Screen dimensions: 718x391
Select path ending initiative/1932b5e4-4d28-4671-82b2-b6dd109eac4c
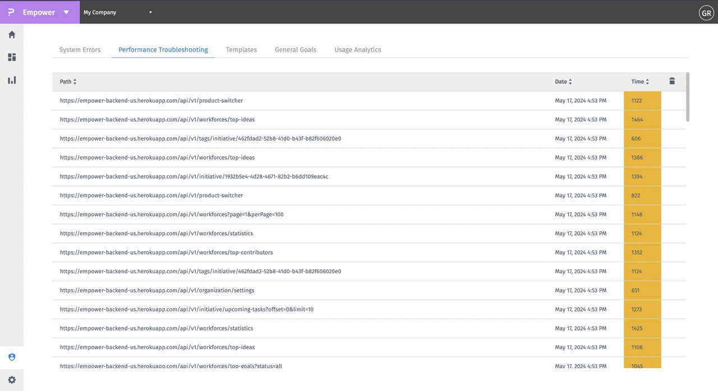[194, 177]
